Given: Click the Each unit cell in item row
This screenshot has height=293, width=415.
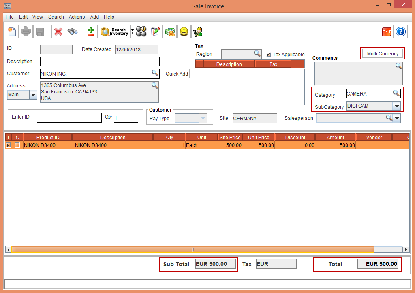Looking at the screenshot, I should click(202, 145).
